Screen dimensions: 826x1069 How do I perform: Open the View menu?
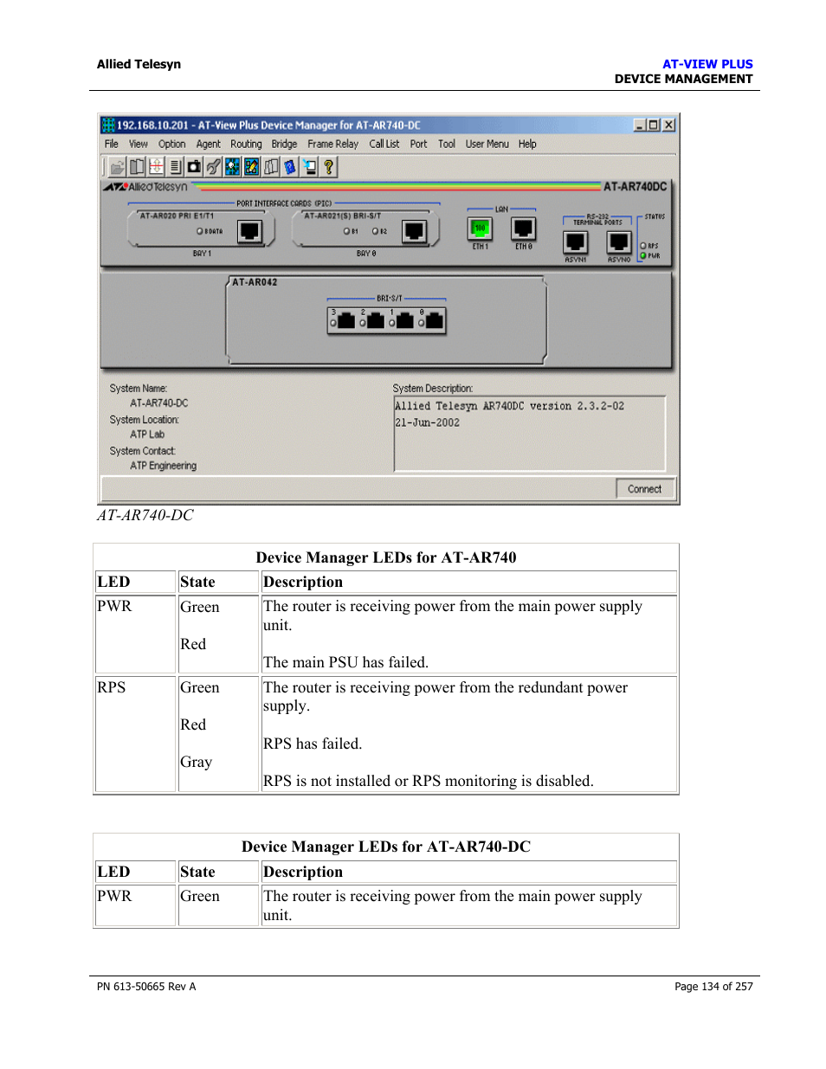click(139, 144)
